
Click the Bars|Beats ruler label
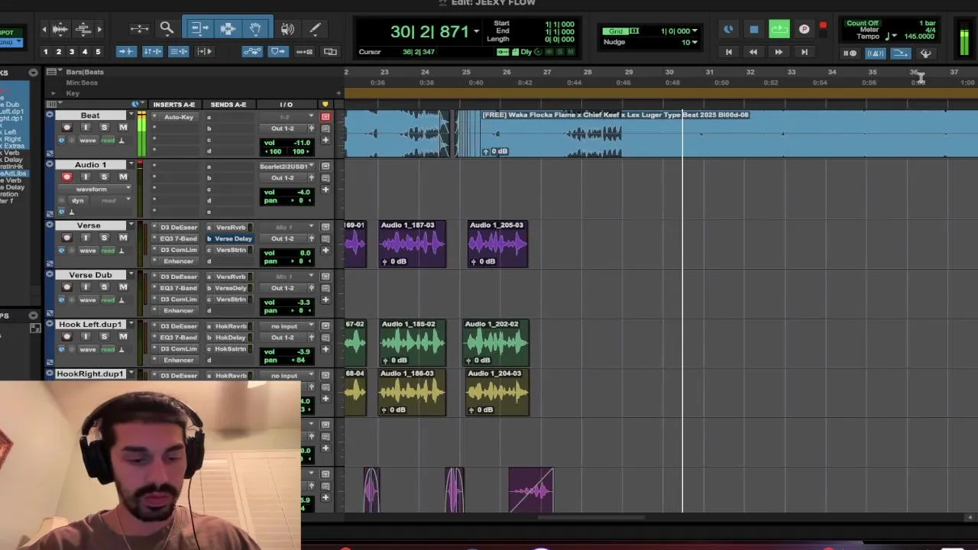(84, 72)
